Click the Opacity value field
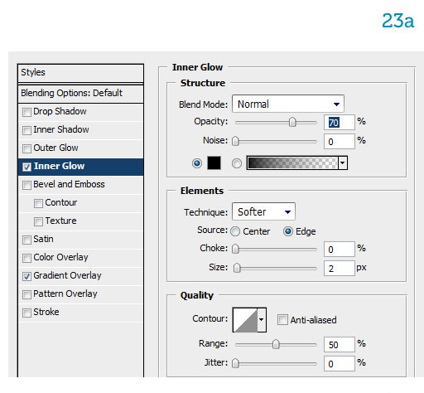 click(340, 123)
